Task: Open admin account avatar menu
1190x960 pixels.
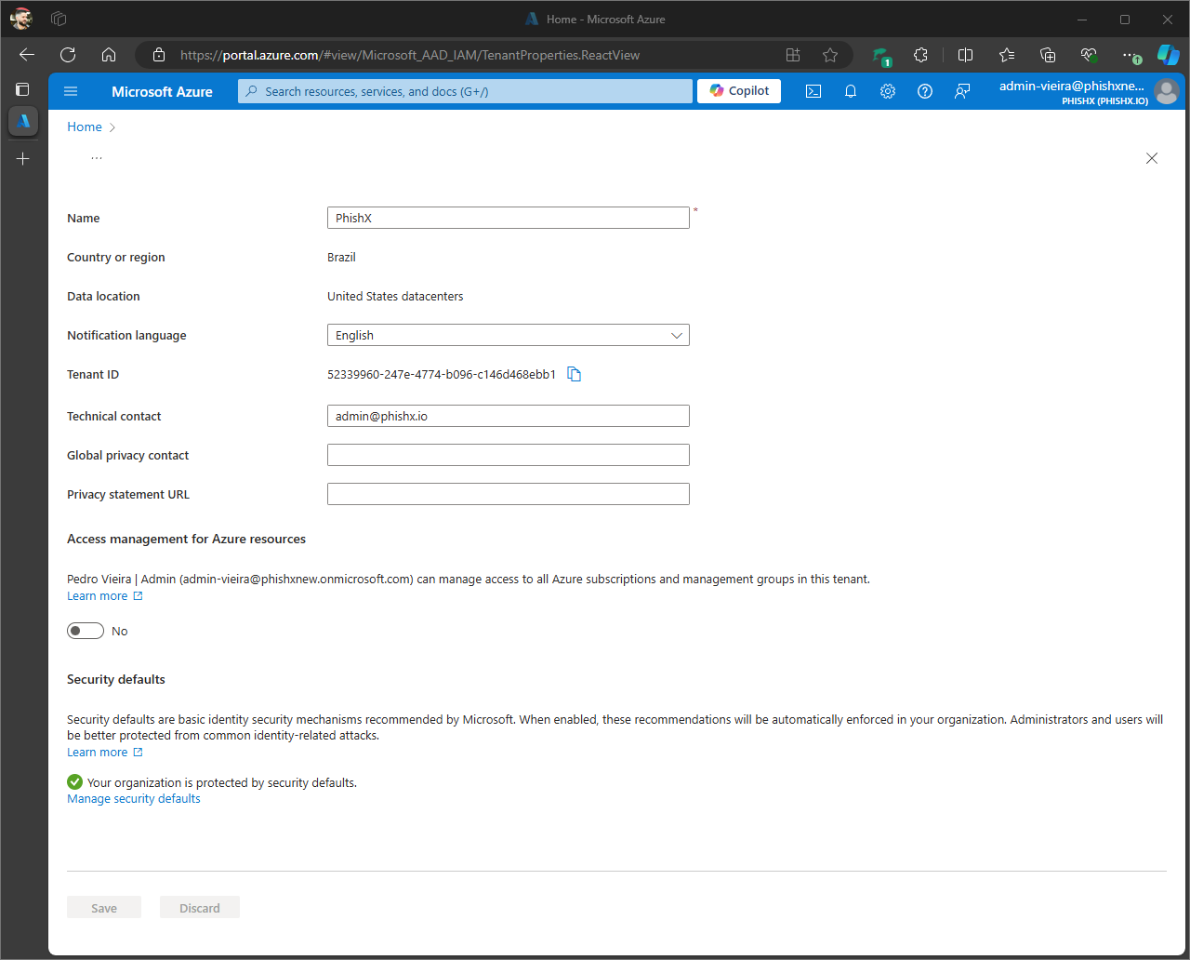Action: tap(1167, 91)
